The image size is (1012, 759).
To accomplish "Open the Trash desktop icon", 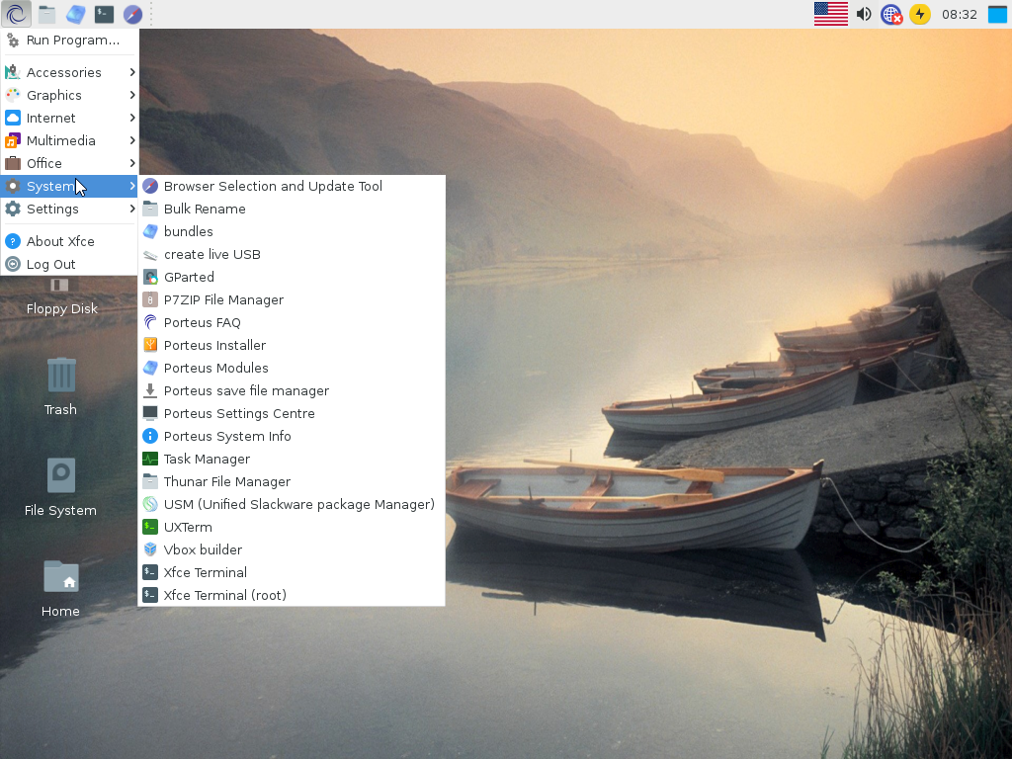I will (60, 386).
